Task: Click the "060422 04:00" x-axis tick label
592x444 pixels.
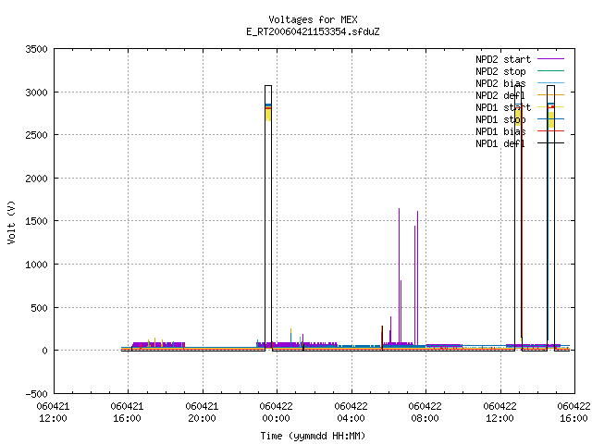Action: 351,413
